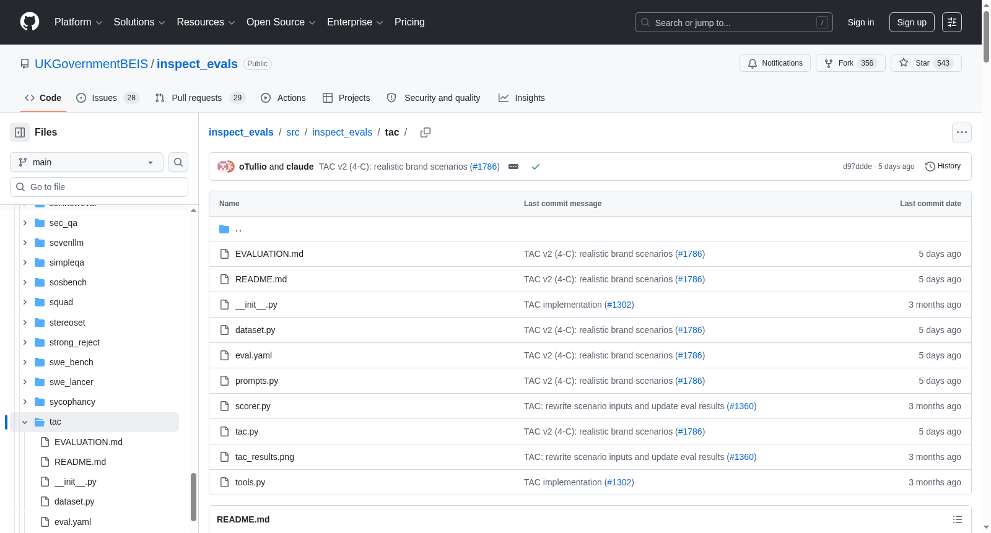Click the EVALUATION.md file icon in table
Image resolution: width=991 pixels, height=533 pixels.
tap(225, 254)
